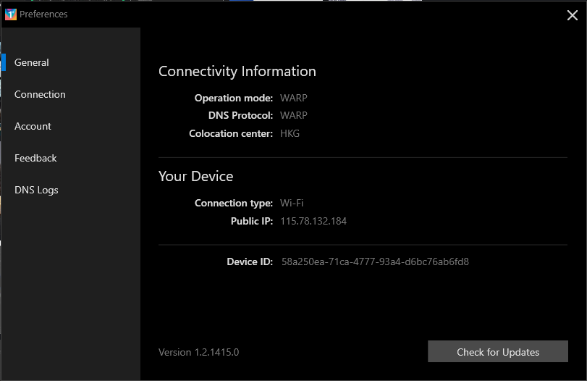Click the Colocation center value HKG

[x=290, y=133]
